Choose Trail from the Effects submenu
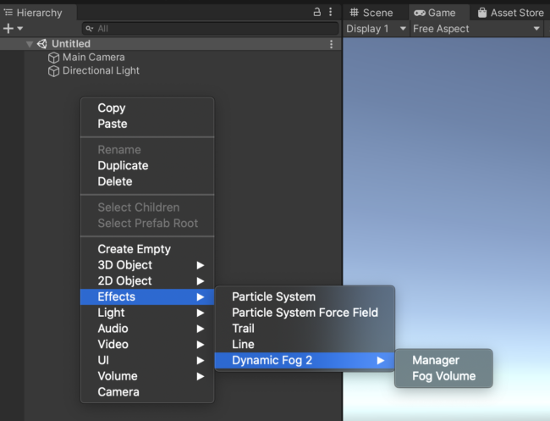 tap(305, 329)
